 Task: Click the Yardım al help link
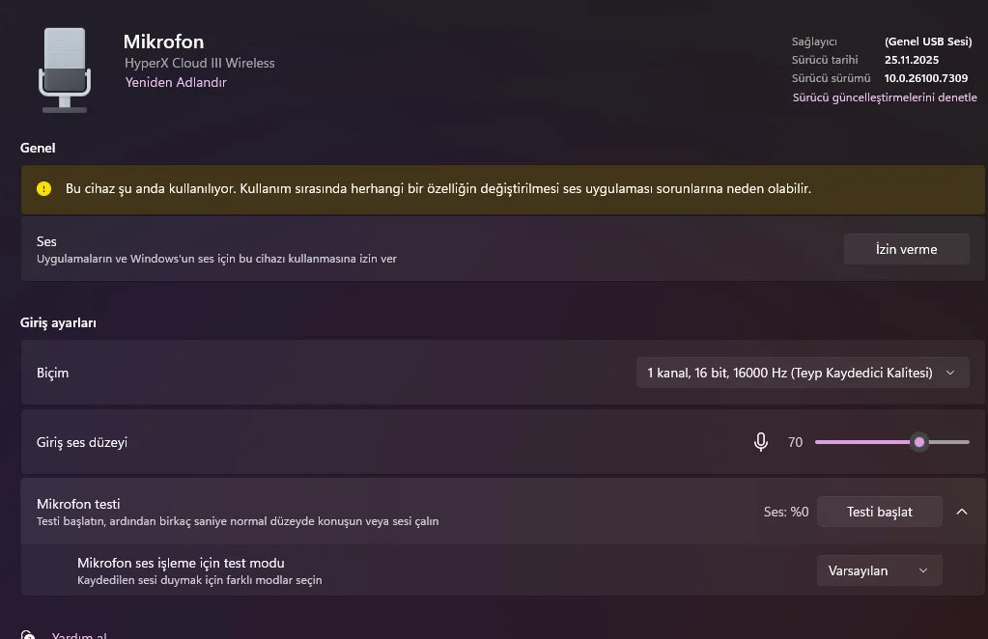(79, 634)
